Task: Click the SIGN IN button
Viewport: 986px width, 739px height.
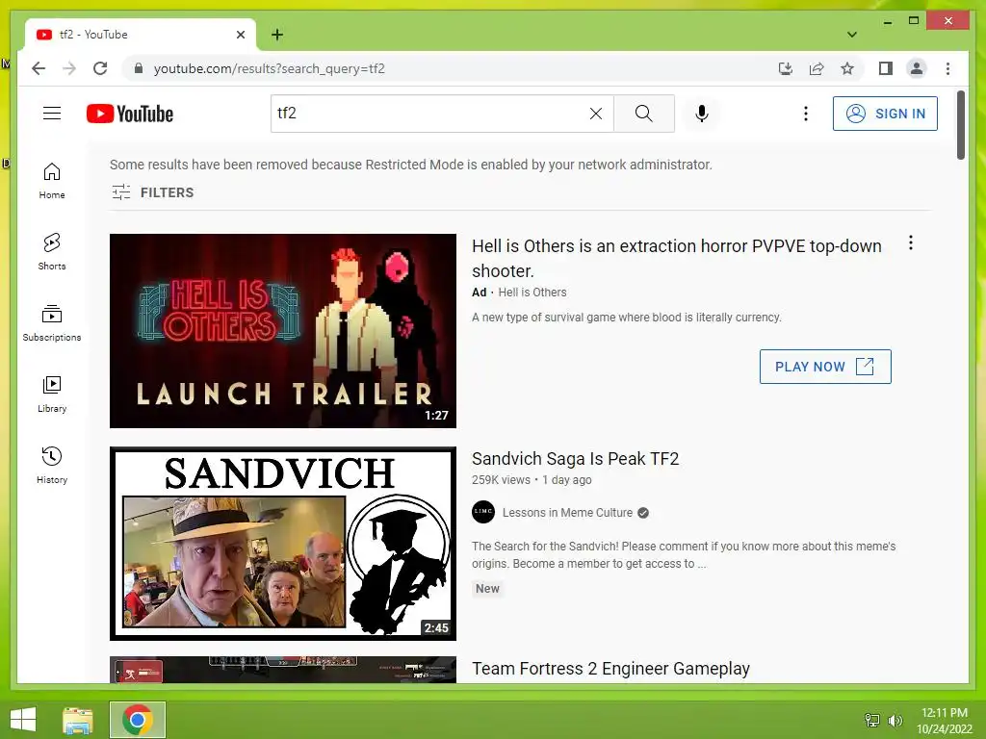Action: click(x=885, y=114)
